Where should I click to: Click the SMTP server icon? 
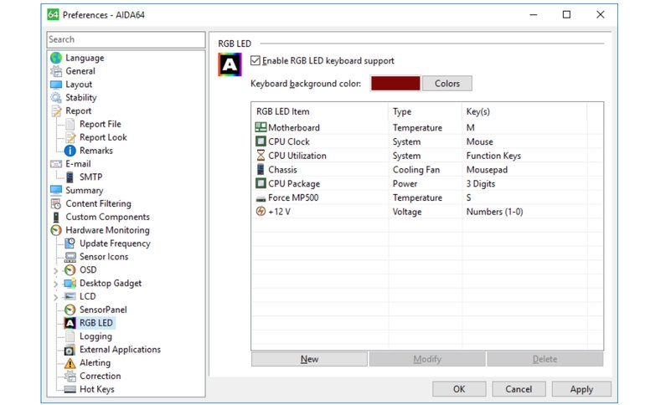pyautogui.click(x=70, y=177)
